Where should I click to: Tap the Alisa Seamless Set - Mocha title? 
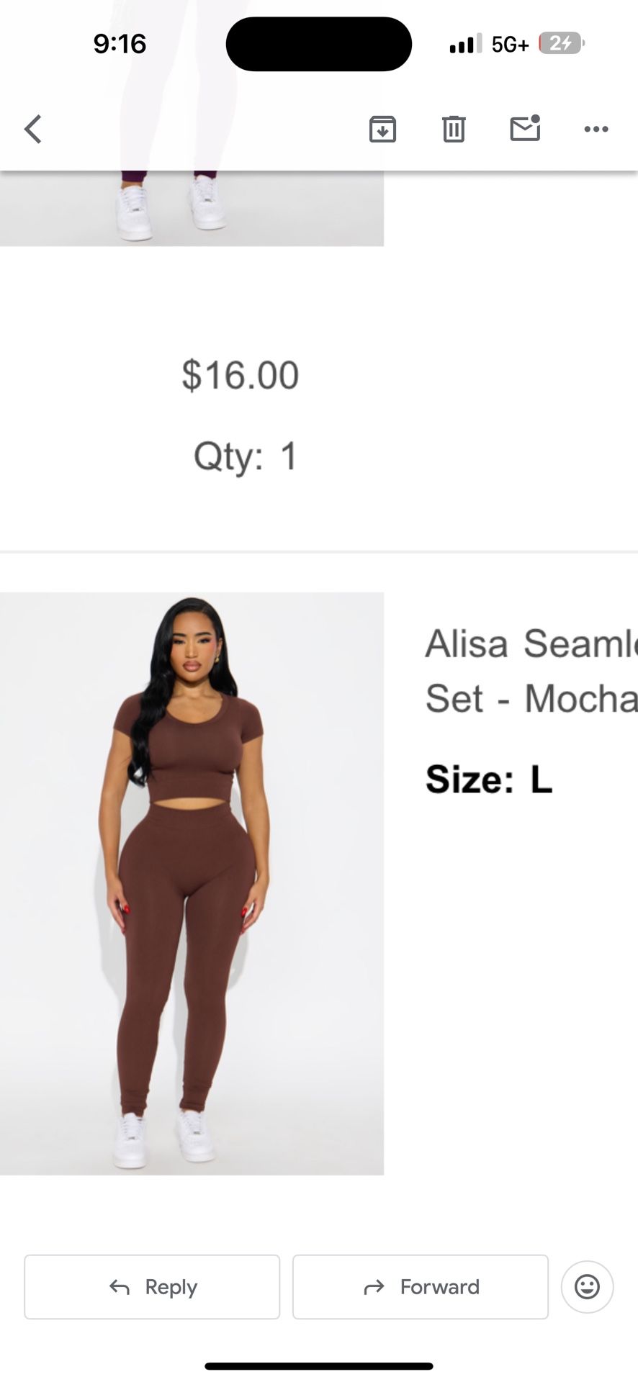click(x=531, y=671)
